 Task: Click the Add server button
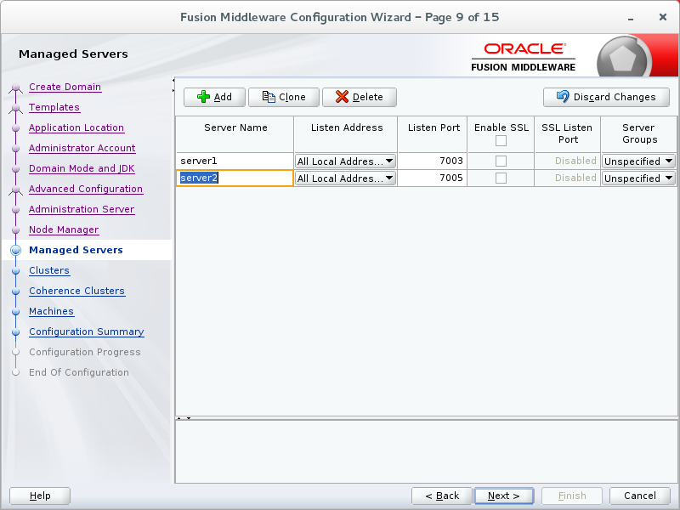coord(214,97)
